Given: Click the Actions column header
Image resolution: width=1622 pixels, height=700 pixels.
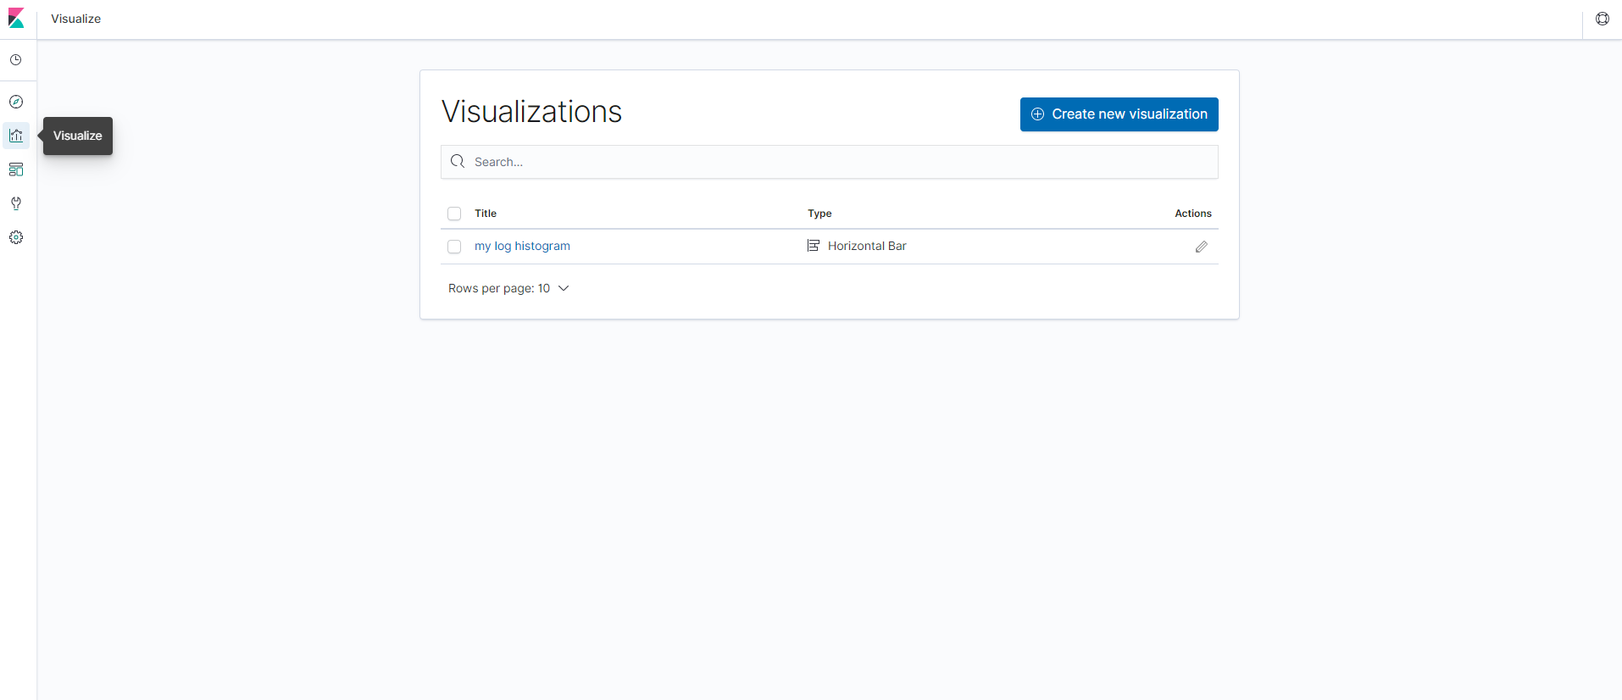Looking at the screenshot, I should [x=1193, y=214].
